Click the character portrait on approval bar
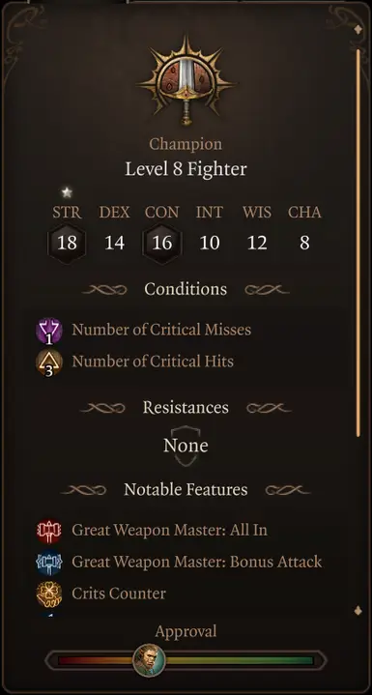 pos(149,660)
